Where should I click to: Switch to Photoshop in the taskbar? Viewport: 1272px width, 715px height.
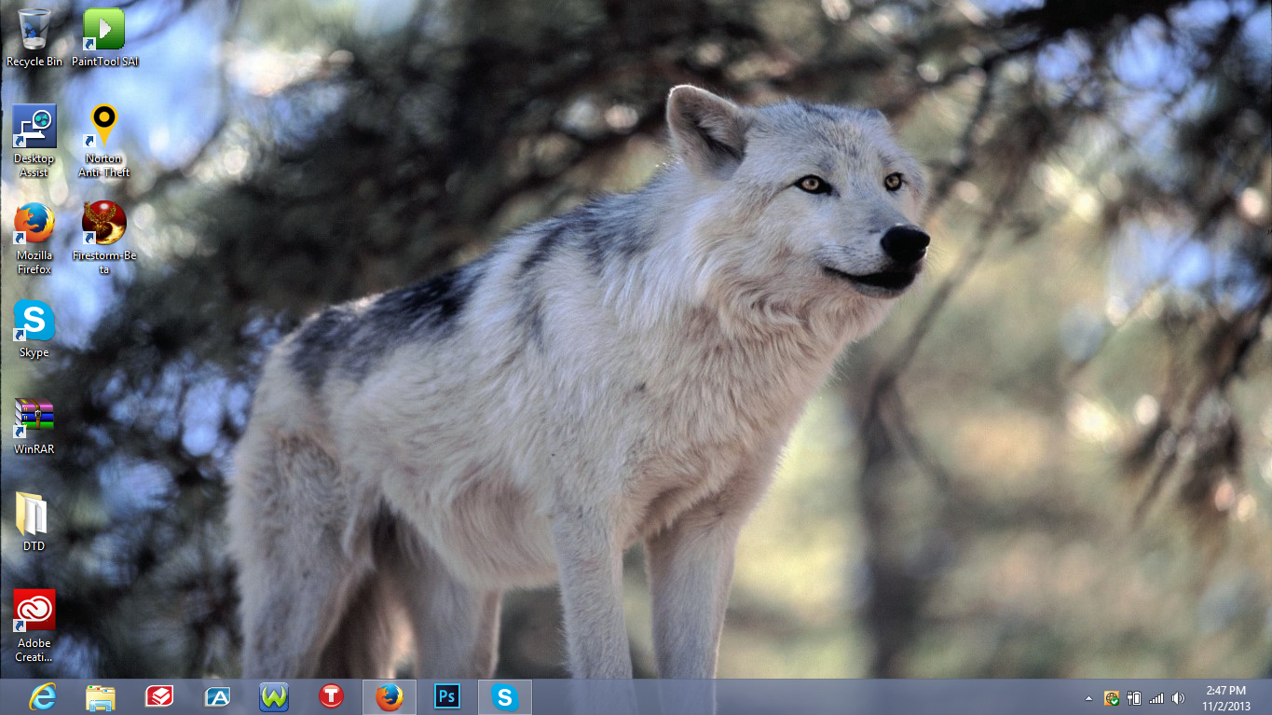(x=447, y=697)
